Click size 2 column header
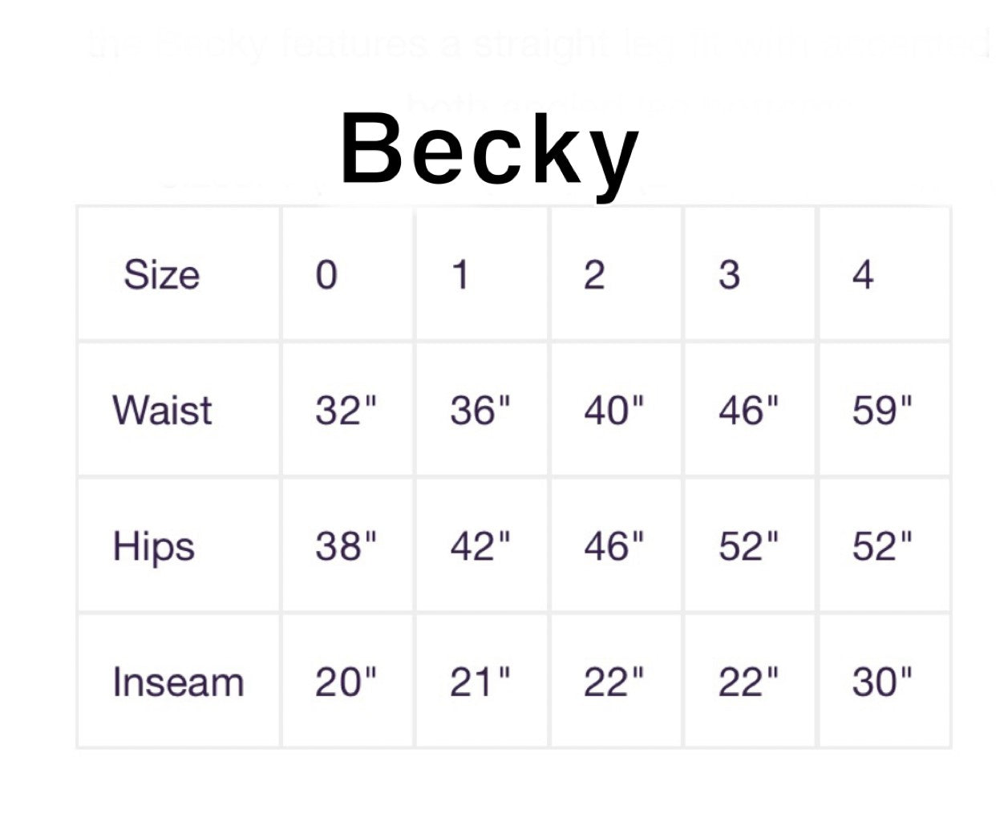The image size is (996, 818). coord(594,275)
